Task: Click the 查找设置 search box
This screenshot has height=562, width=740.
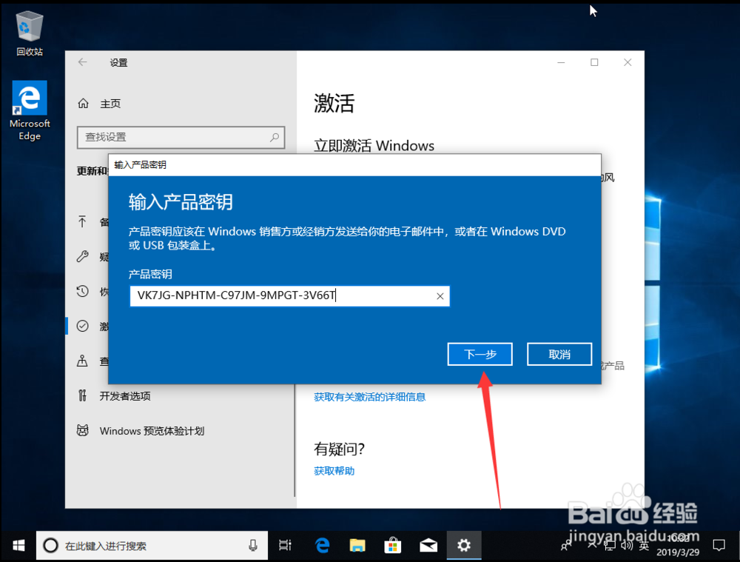Action: click(181, 137)
